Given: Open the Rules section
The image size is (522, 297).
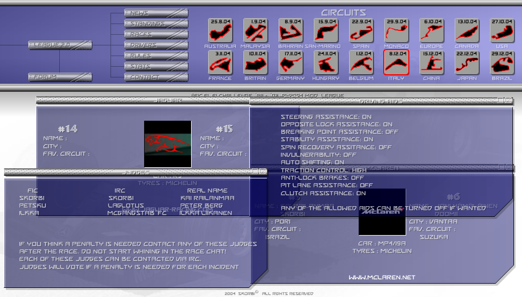Looking at the screenshot, I should pos(156,56).
